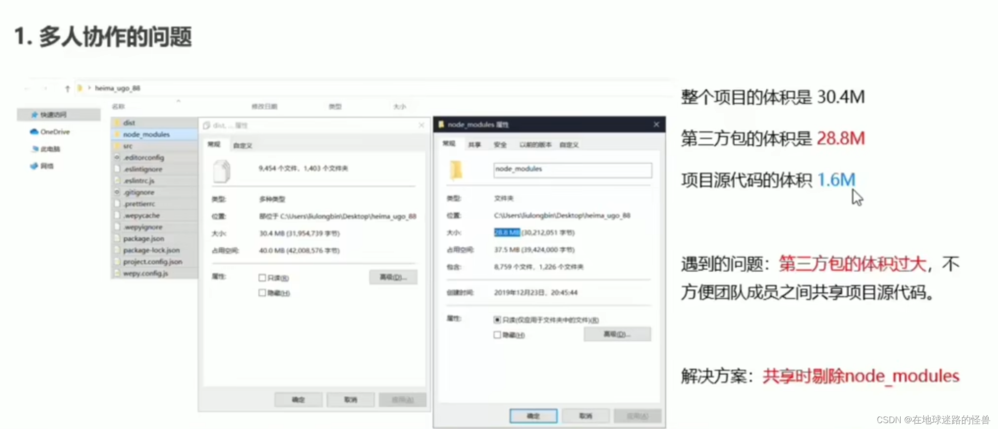Open General (常规) tab in node_modules properties
998x429 pixels.
[x=449, y=144]
